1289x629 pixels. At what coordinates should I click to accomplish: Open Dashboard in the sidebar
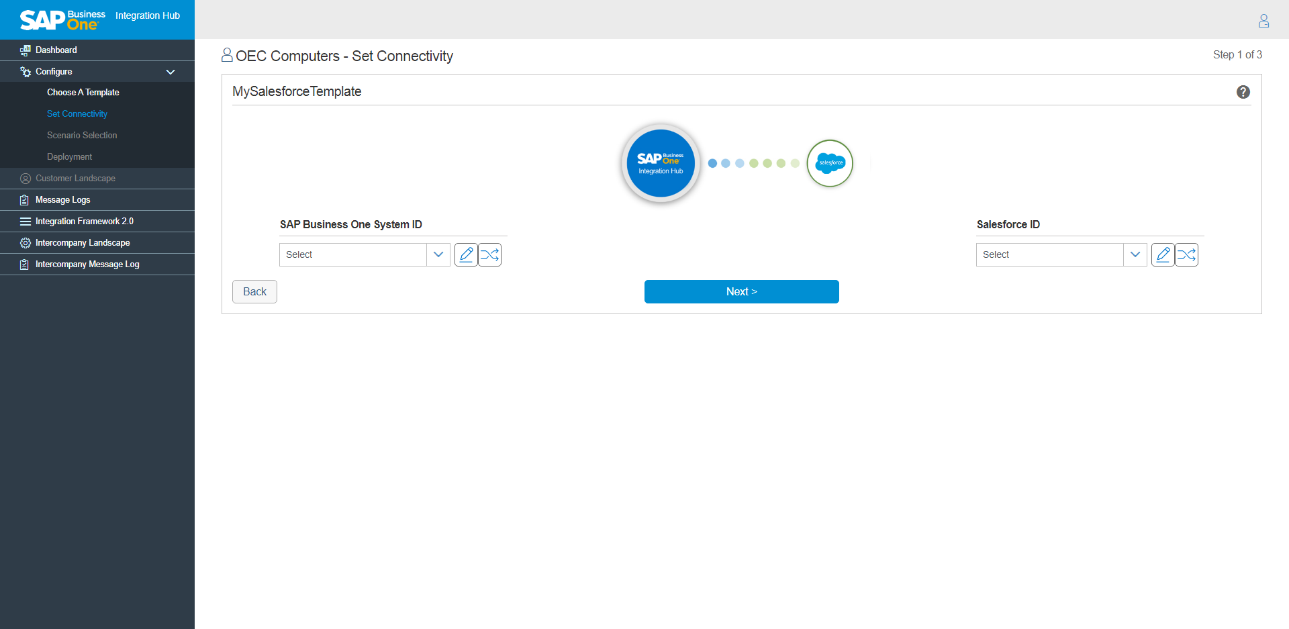56,50
